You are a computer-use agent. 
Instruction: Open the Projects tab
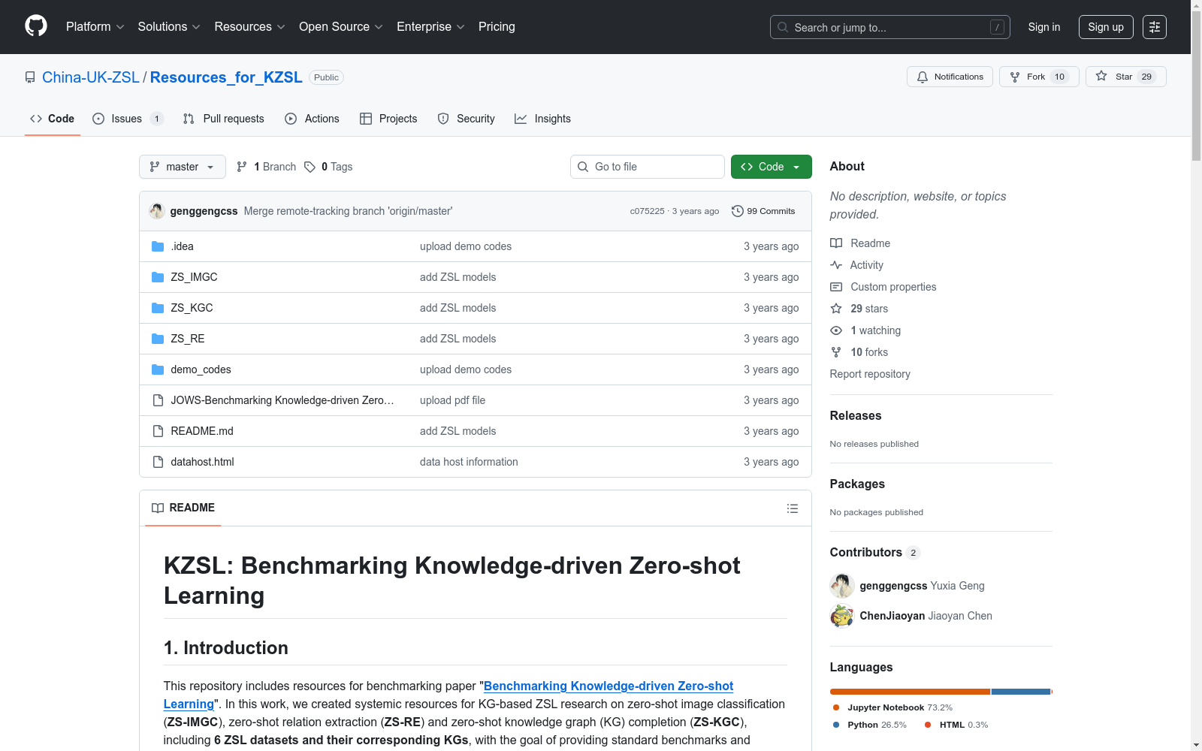tap(388, 119)
